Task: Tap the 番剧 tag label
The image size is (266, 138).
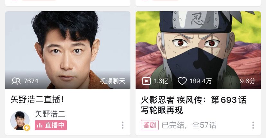Action: tap(150, 125)
